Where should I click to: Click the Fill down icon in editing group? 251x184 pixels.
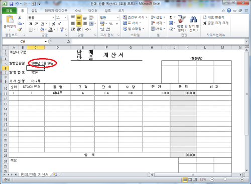[171, 23]
